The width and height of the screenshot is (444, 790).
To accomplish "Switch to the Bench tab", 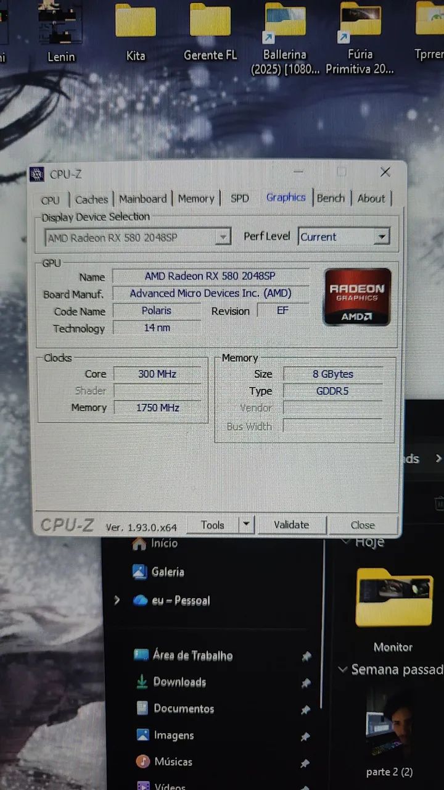I will point(331,198).
